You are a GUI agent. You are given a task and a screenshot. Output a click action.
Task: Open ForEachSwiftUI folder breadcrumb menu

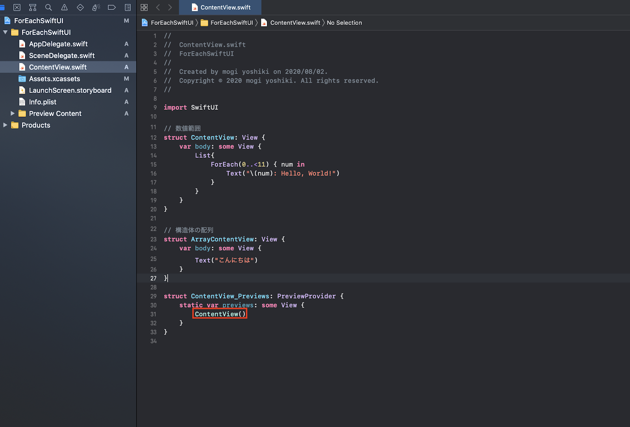click(x=232, y=23)
